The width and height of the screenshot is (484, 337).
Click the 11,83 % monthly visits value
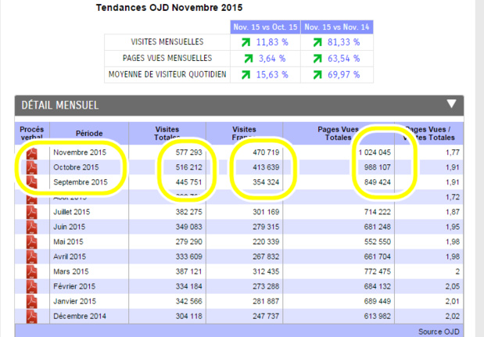tap(271, 42)
